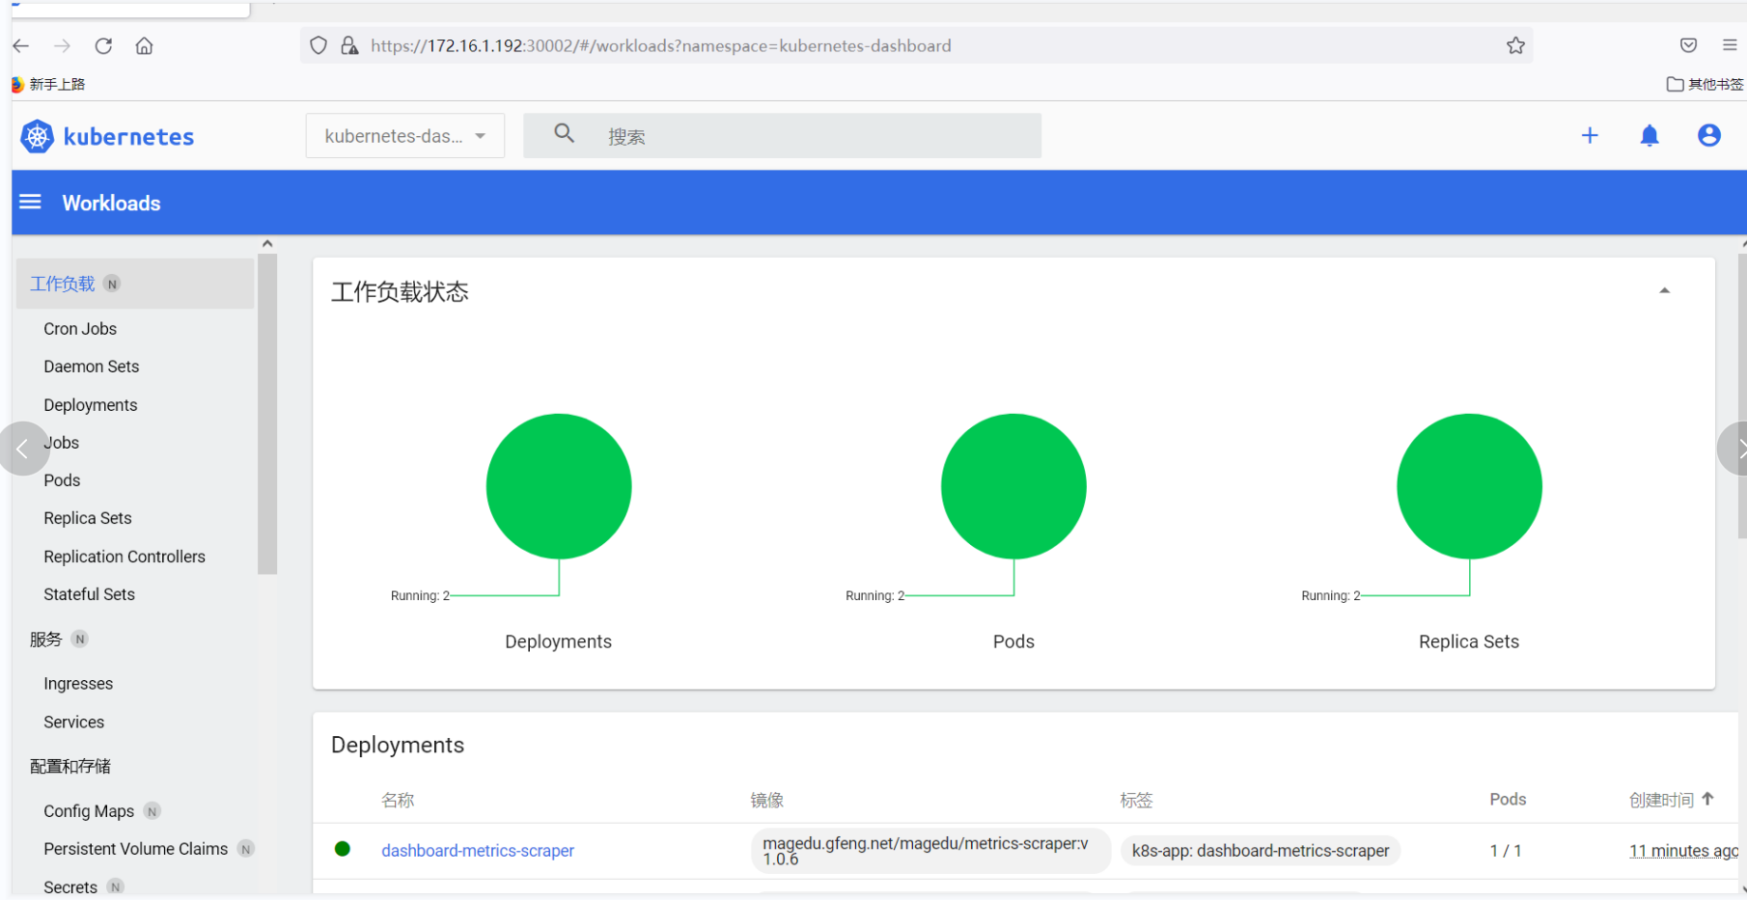The height and width of the screenshot is (900, 1747).
Task: Sort deployments by 创建时间 column
Action: point(1671,800)
